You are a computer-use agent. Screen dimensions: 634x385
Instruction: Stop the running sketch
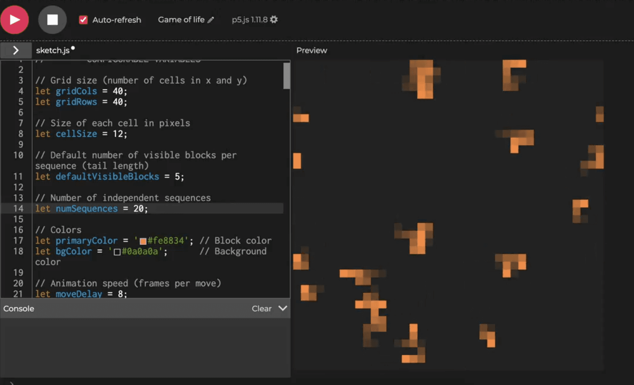52,20
